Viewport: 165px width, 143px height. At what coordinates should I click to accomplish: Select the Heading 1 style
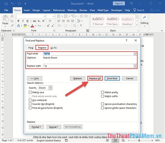pyautogui.click(x=128, y=21)
